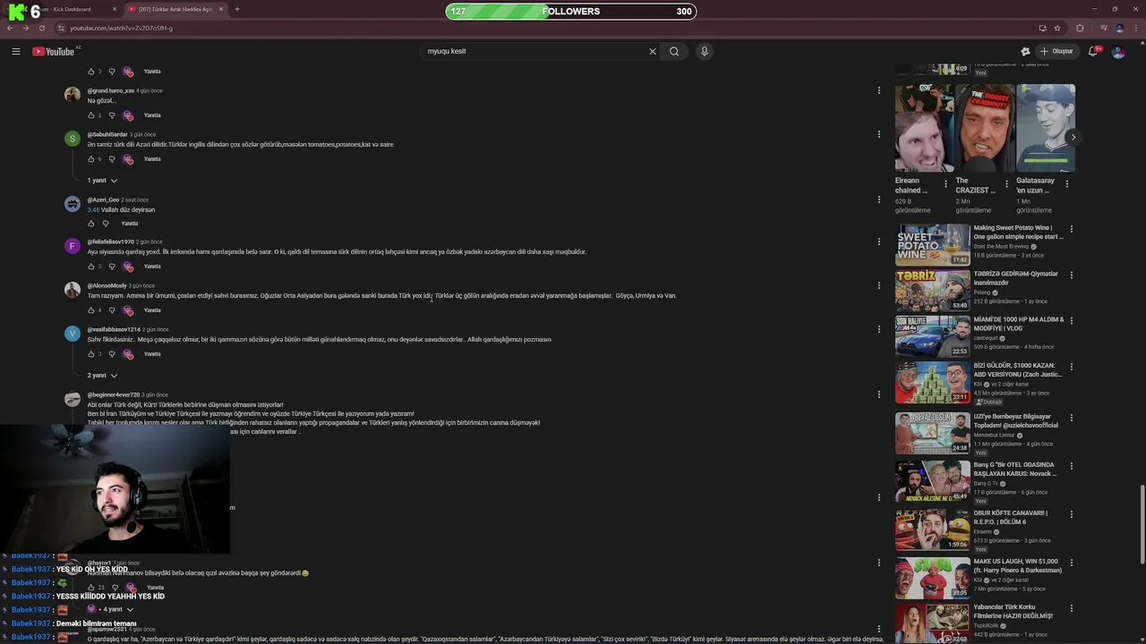Screen dimensions: 1146x644
Task: Dislike @Azeri_Geo's comment
Action: pos(105,224)
